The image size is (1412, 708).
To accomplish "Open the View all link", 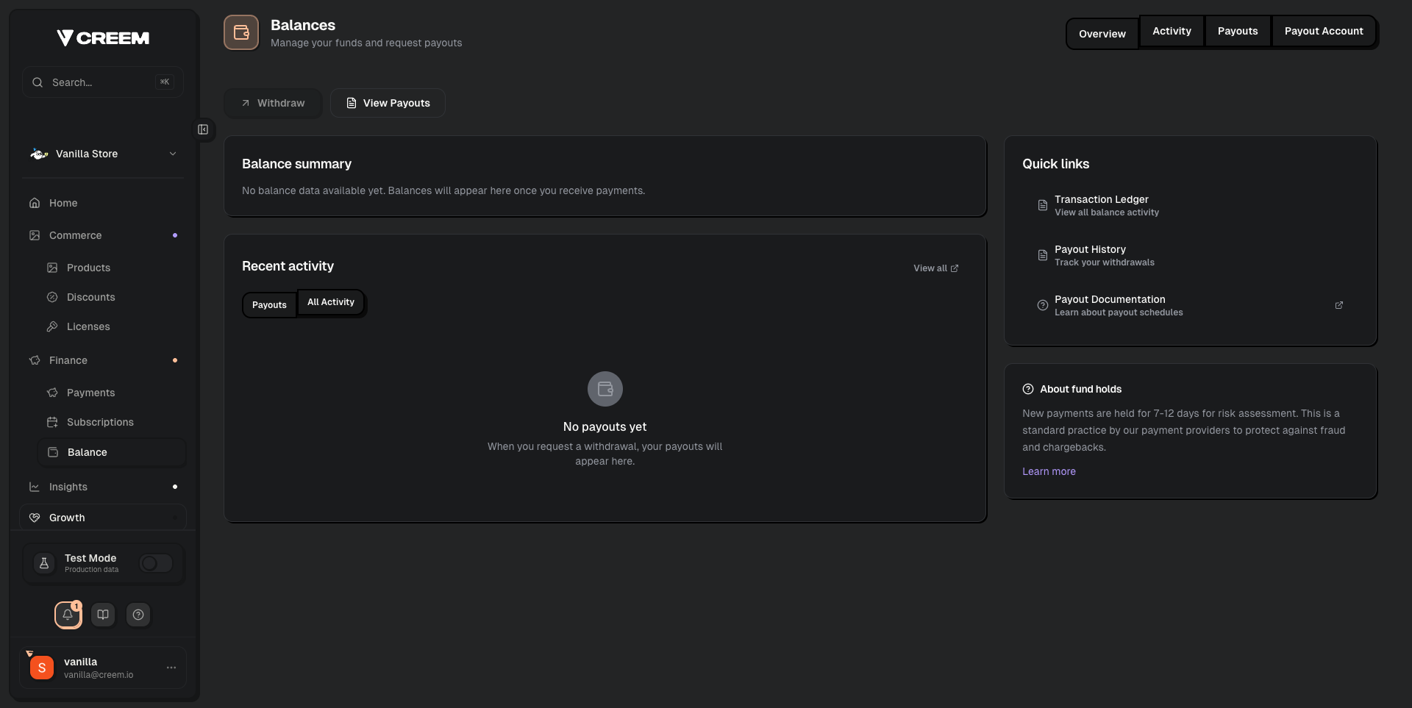I will [x=935, y=268].
